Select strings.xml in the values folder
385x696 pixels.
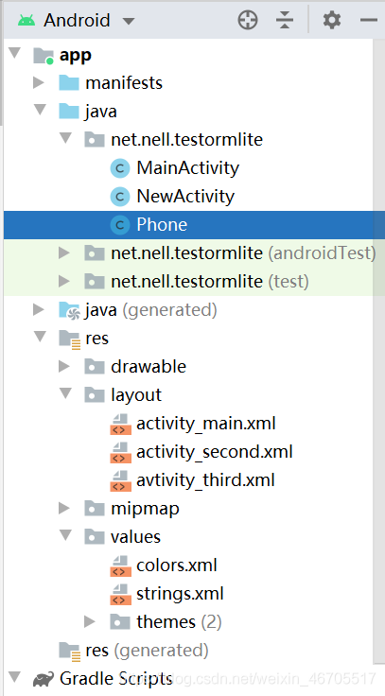click(180, 594)
